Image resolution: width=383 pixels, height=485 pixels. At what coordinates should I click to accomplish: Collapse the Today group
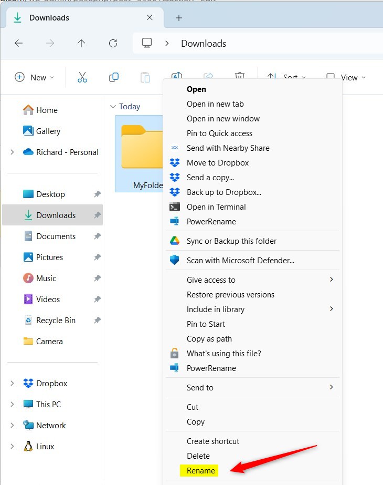coord(113,107)
